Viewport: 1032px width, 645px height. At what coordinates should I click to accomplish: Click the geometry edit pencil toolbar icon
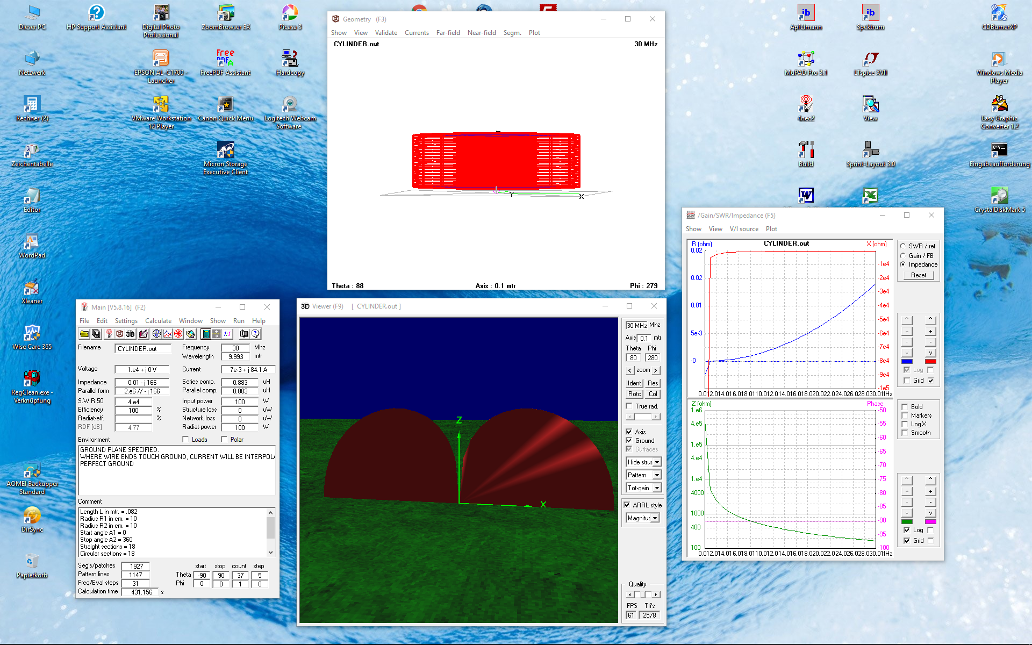point(144,334)
